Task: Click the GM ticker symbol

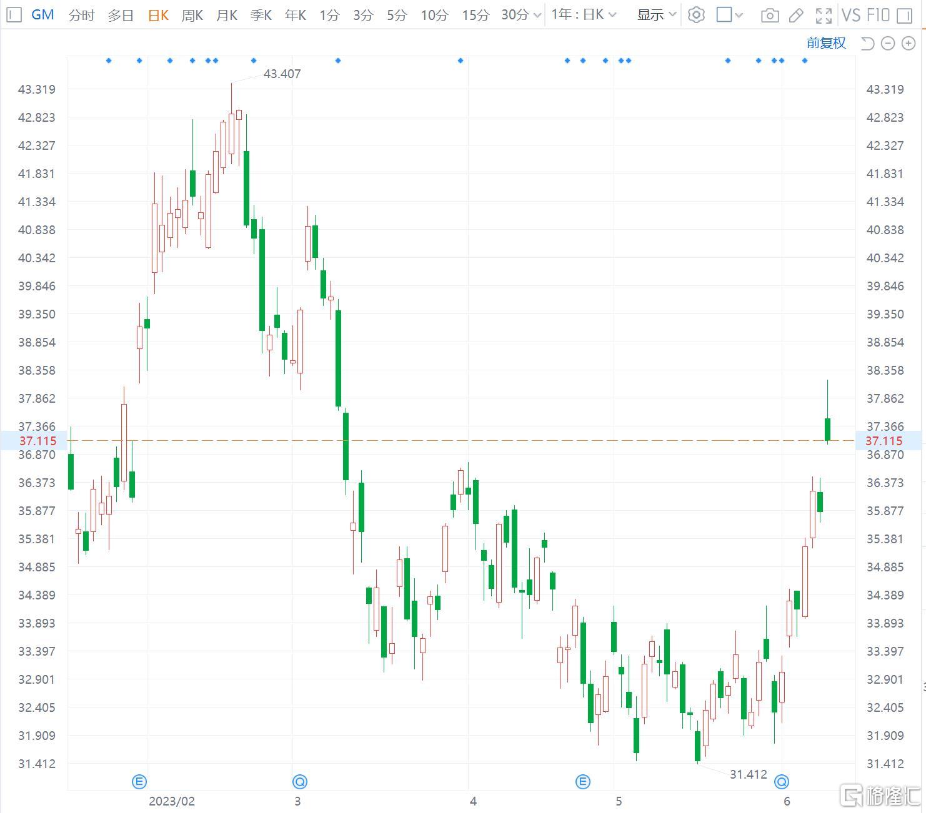Action: (42, 14)
